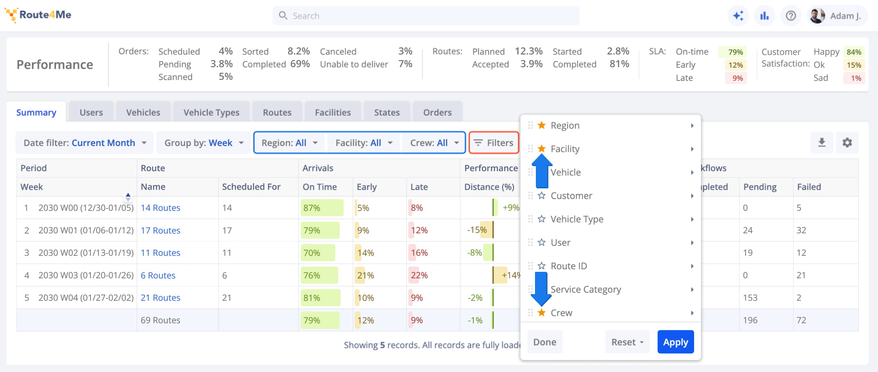Click the Done button
The height and width of the screenshot is (372, 878).
click(x=544, y=342)
